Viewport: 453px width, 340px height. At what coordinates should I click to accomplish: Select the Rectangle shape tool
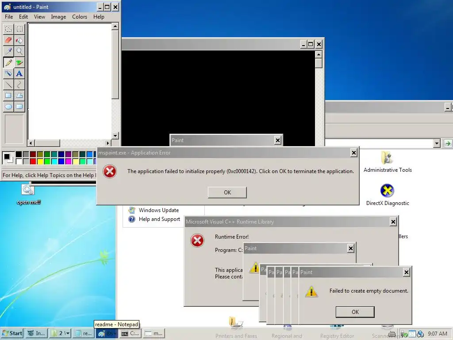click(x=8, y=96)
